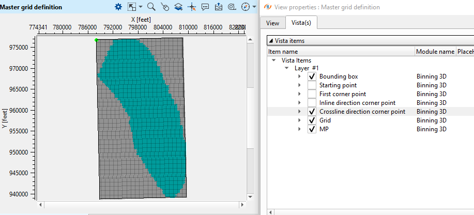
Task: Click the Module name column header
Action: (435, 52)
